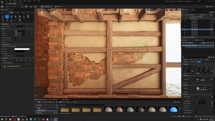Click the Fill tool icon in Mesh Paint
Viewport: 215px width, 121px height.
point(15,16)
